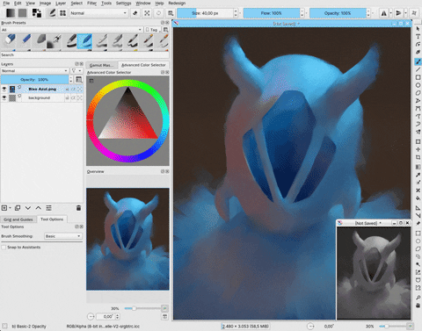Select the Transform tool
This screenshot has height=331, width=422.
pos(418,141)
